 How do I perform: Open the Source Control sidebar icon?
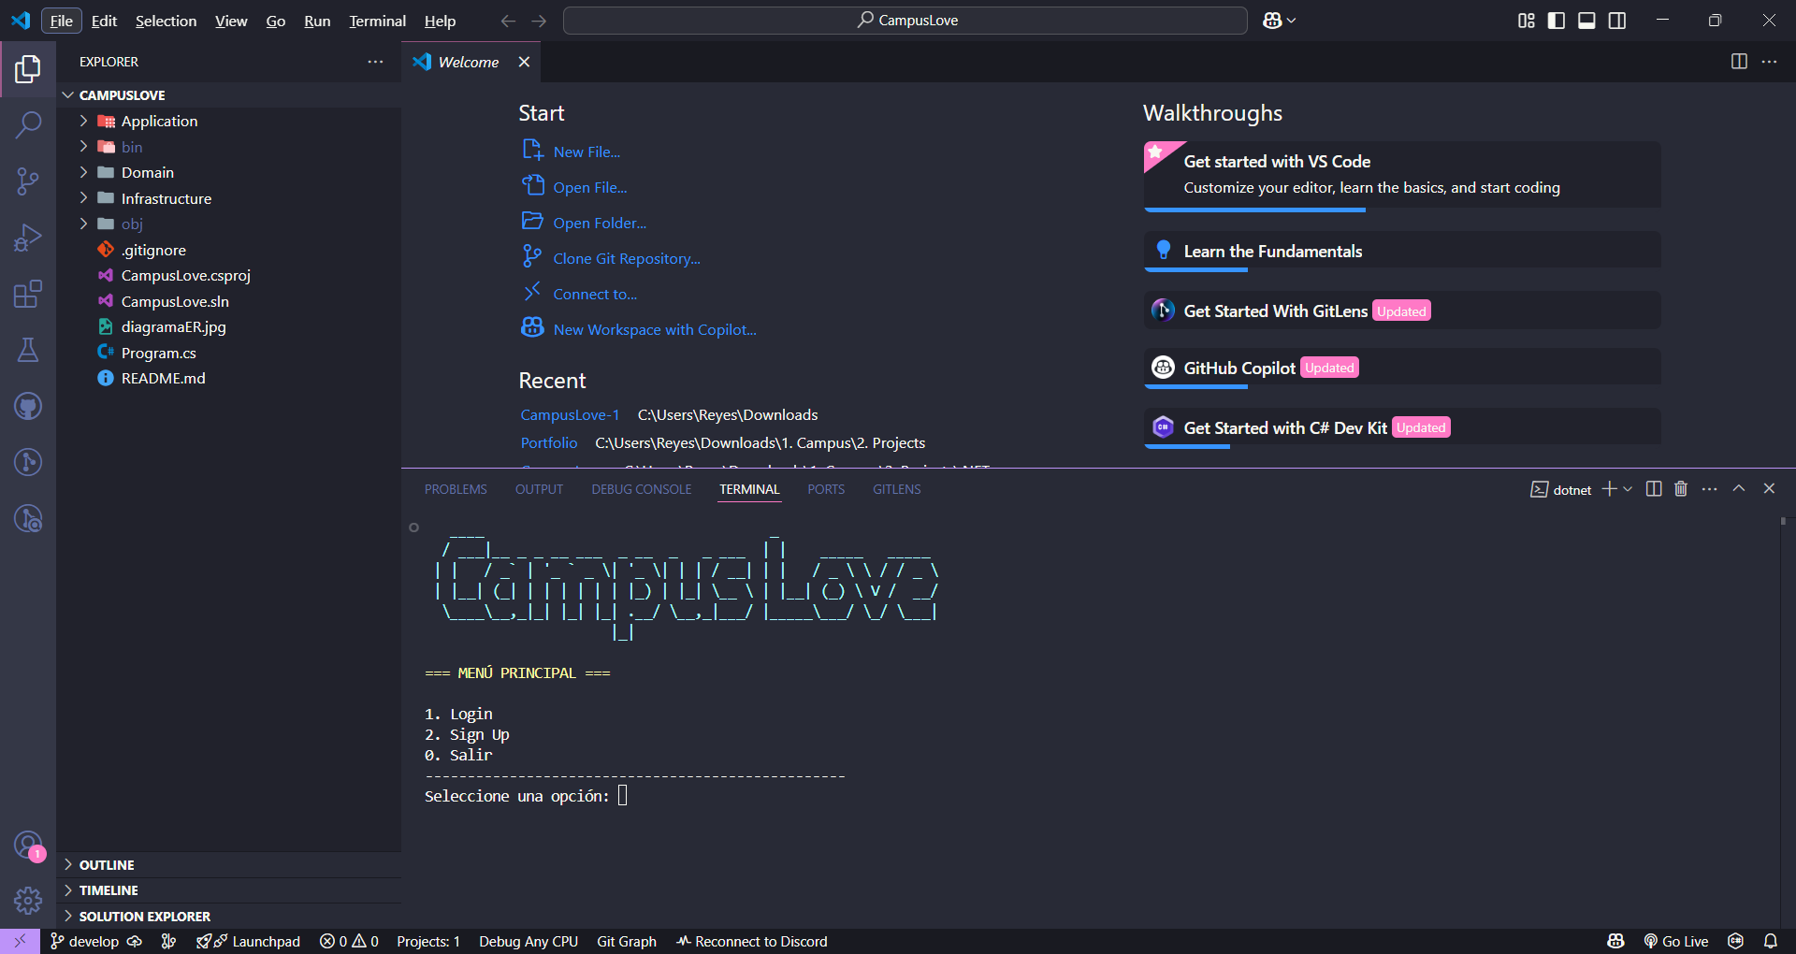pos(28,181)
